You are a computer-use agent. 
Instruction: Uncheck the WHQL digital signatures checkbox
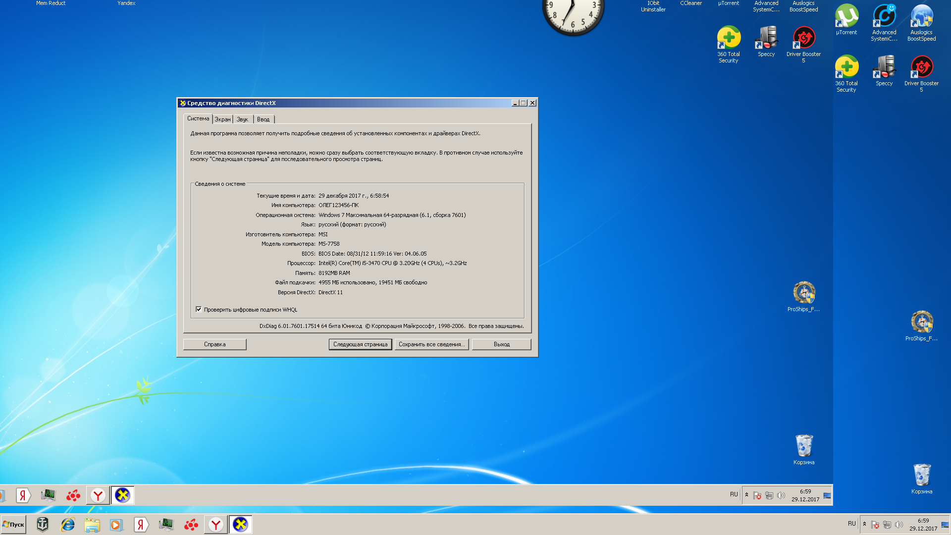pos(199,310)
